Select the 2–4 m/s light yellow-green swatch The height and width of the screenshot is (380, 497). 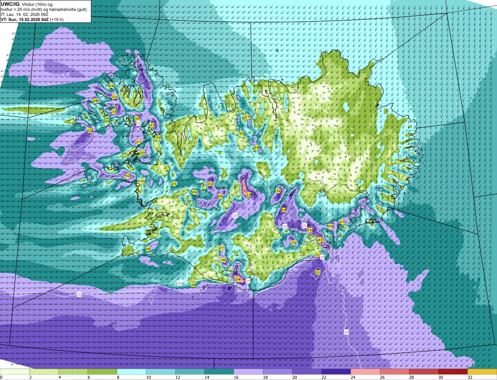pyautogui.click(x=44, y=372)
